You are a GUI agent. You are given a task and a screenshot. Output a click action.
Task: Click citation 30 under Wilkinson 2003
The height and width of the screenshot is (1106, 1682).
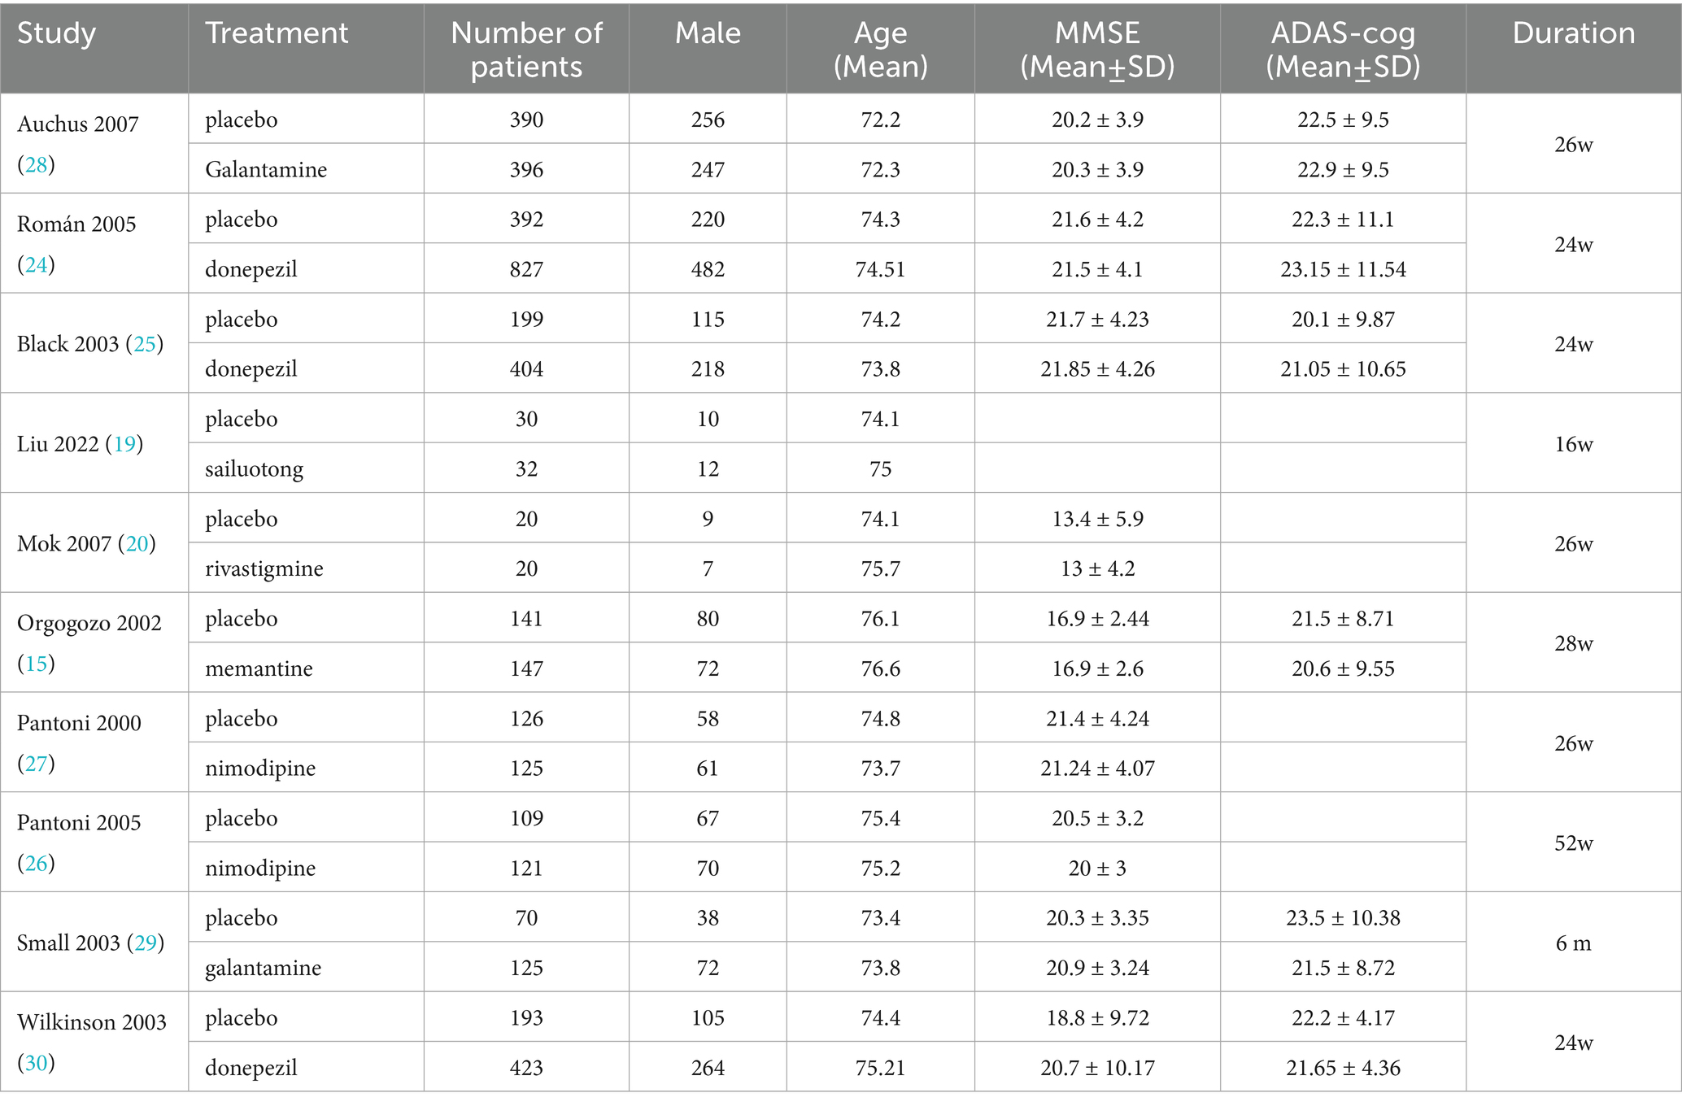click(x=36, y=1063)
